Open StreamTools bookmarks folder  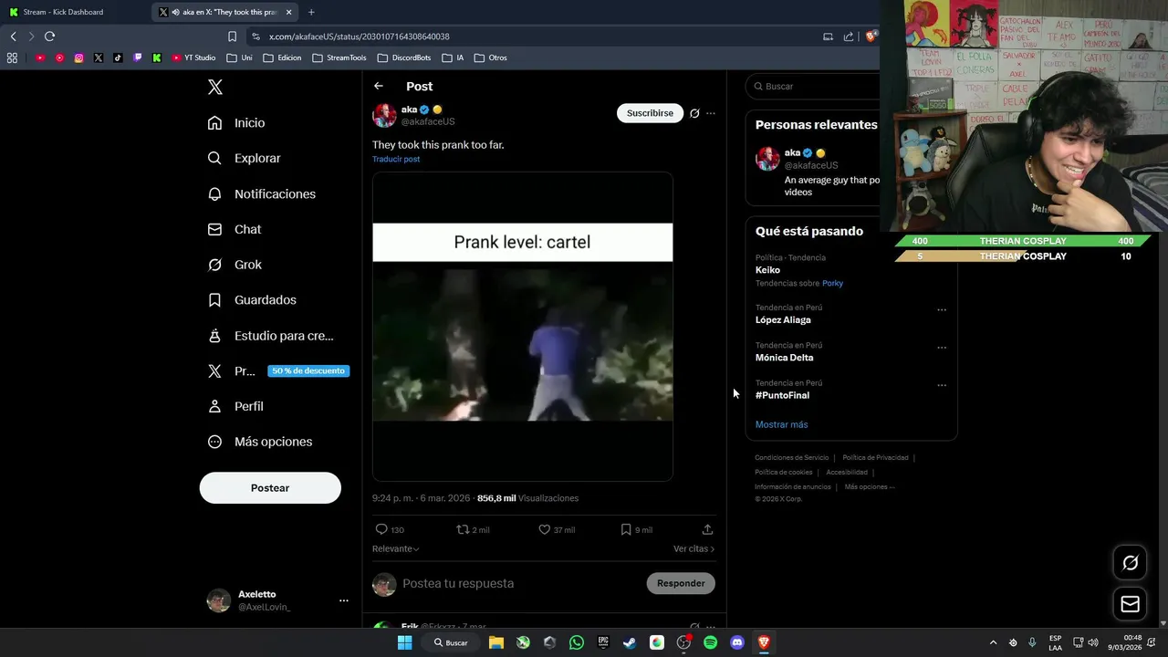click(x=339, y=57)
